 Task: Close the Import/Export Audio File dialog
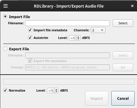click(x=132, y=6)
